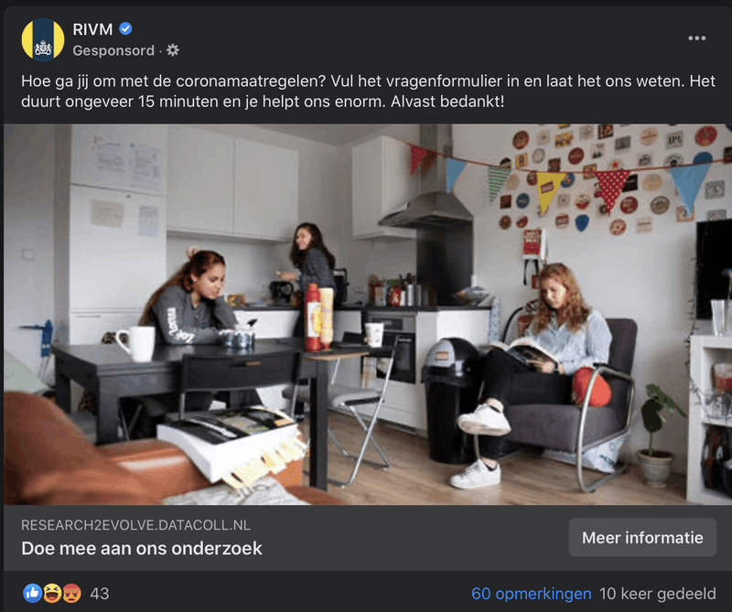Open the Doe mee aan ons onderzoek headline

pos(142,549)
